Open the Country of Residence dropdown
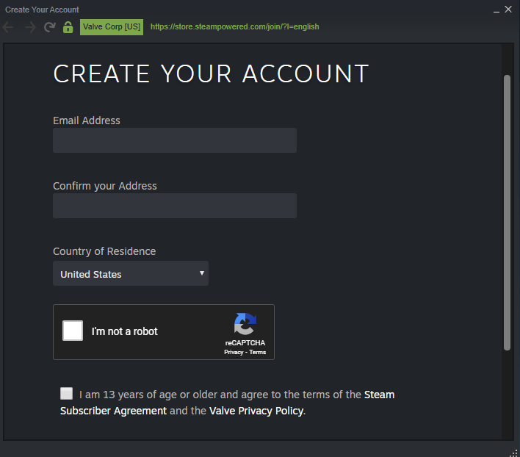The image size is (520, 457). [131, 273]
